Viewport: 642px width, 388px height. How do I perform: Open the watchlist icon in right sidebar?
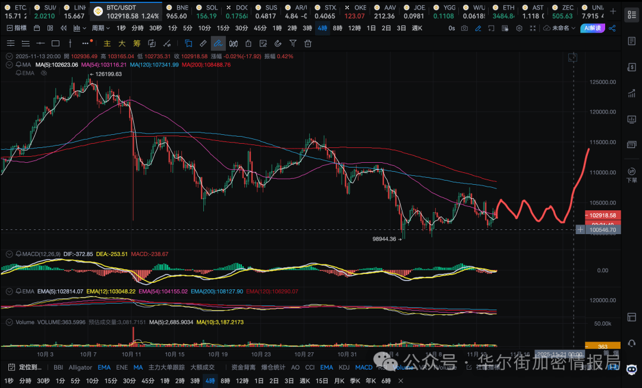(x=632, y=14)
